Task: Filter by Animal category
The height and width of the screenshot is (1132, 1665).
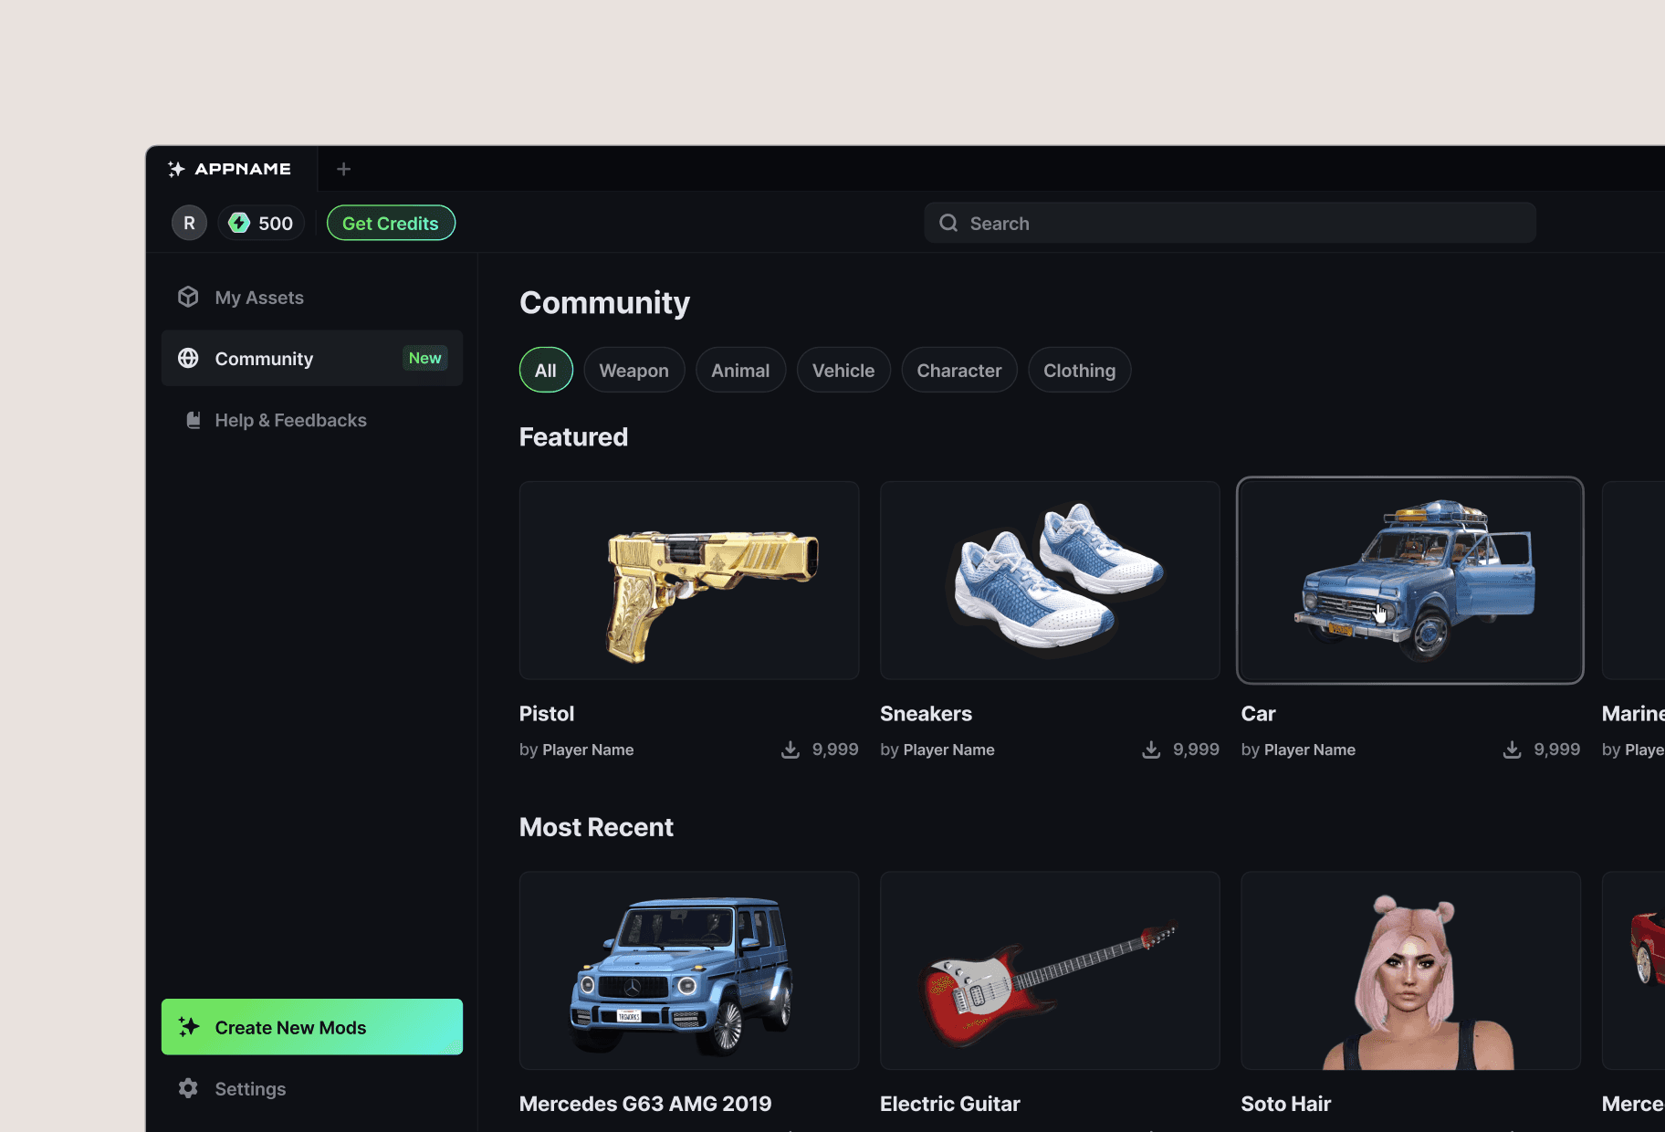Action: pyautogui.click(x=740, y=370)
